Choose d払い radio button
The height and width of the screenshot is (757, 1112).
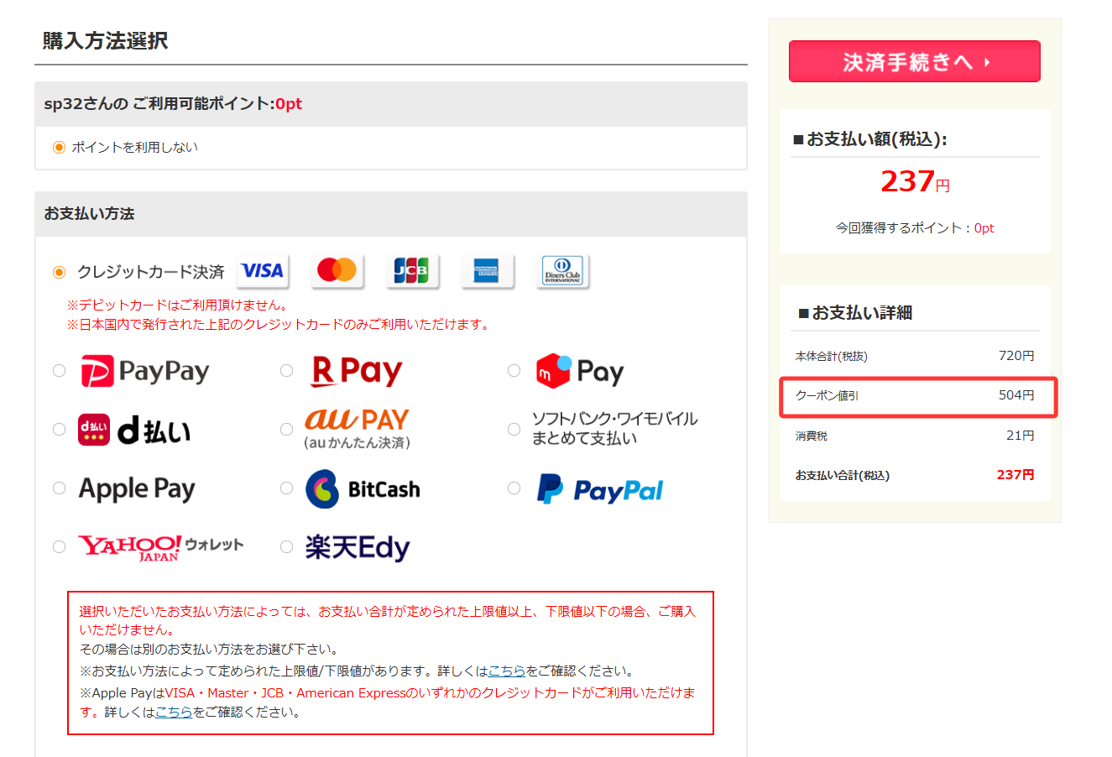59,430
